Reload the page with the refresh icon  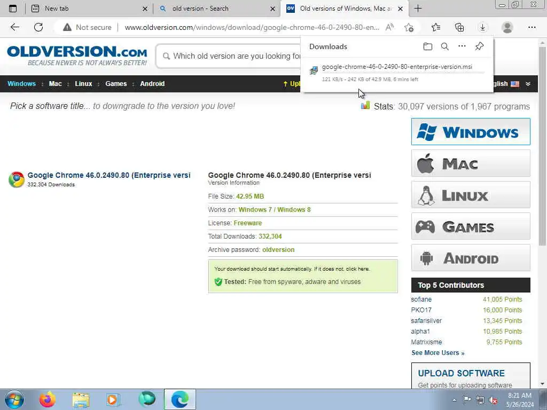pos(38,27)
